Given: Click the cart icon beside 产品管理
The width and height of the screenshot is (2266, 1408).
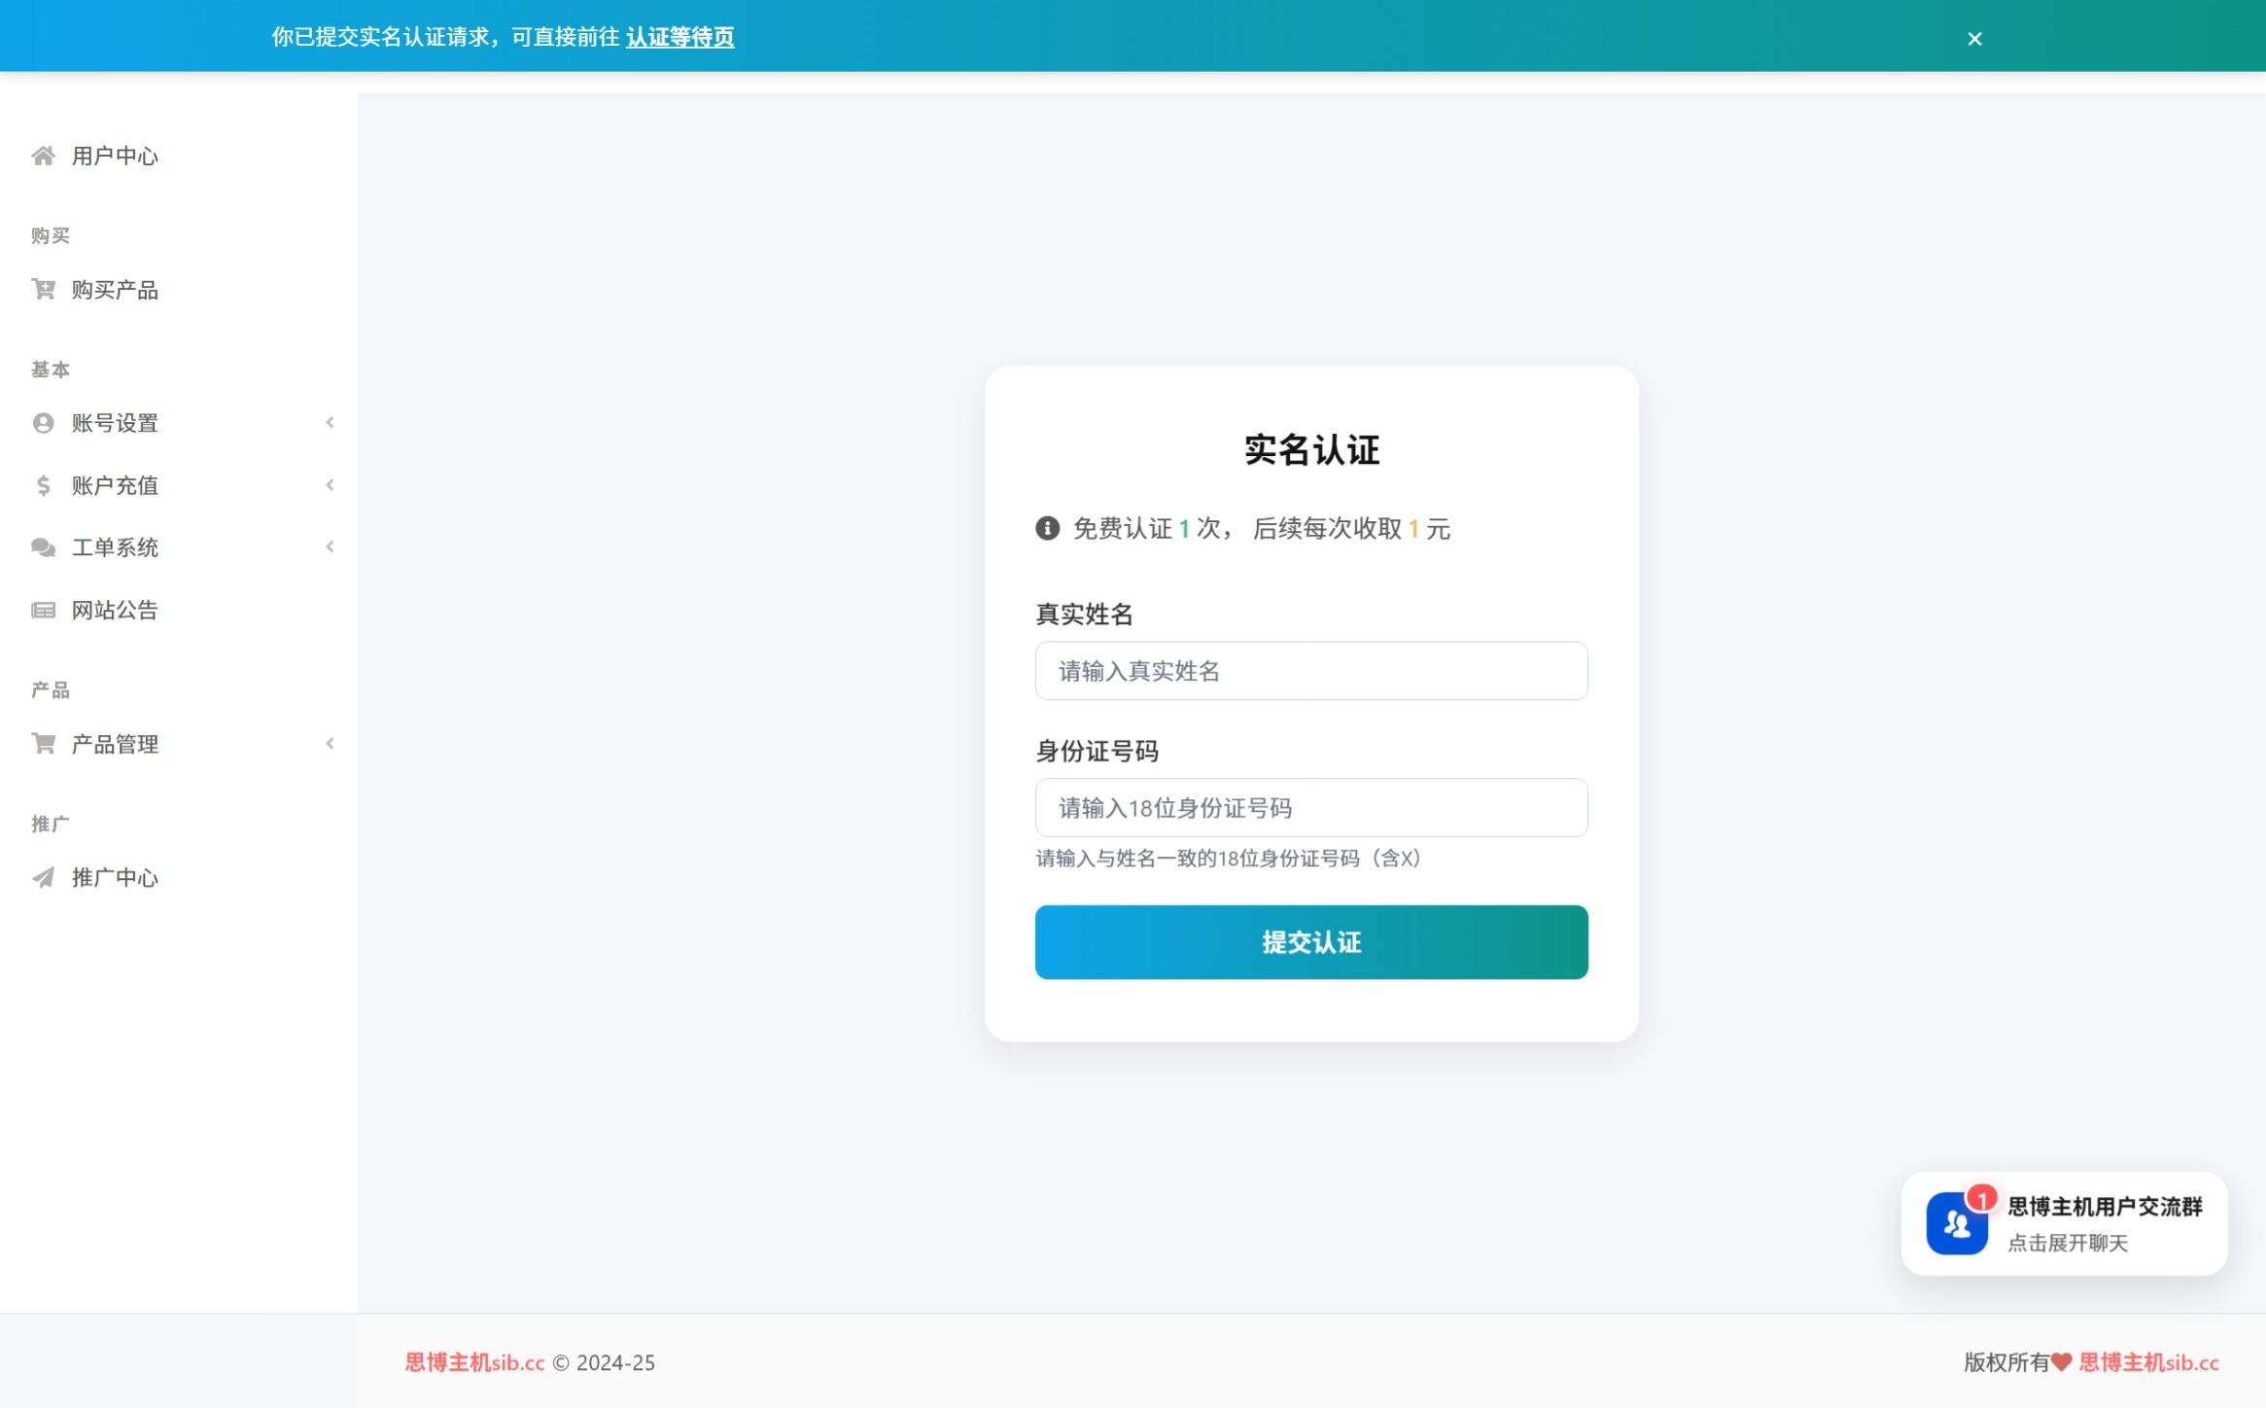Looking at the screenshot, I should pyautogui.click(x=43, y=744).
